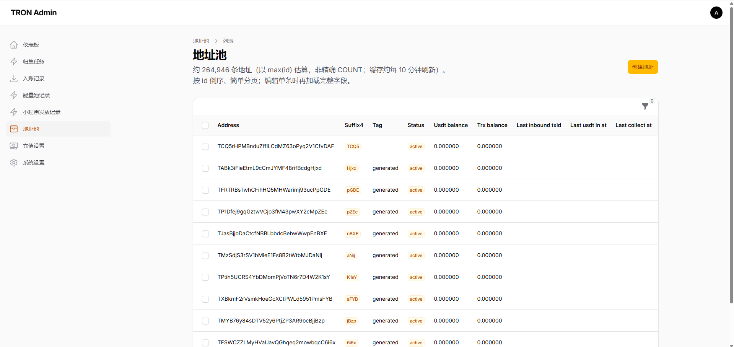Open 仪表板 in the sidebar
734x347 pixels.
click(58, 45)
